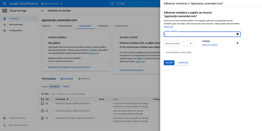Switch to the Objetos tab
Viewport: 262px width, 131px height.
tap(46, 26)
